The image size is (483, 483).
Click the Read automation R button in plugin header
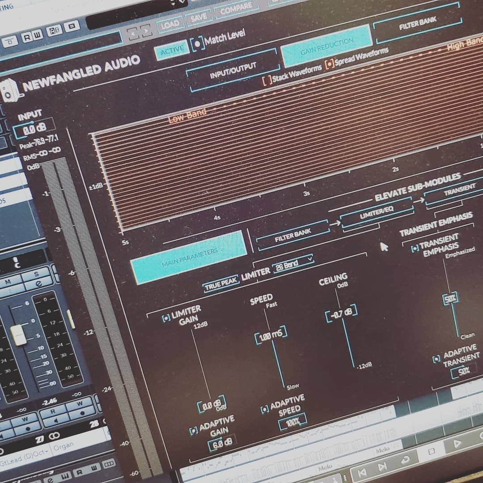[x=27, y=37]
